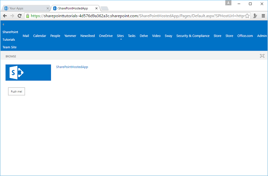Click the browser extension icon beside the menu

[x=255, y=16]
